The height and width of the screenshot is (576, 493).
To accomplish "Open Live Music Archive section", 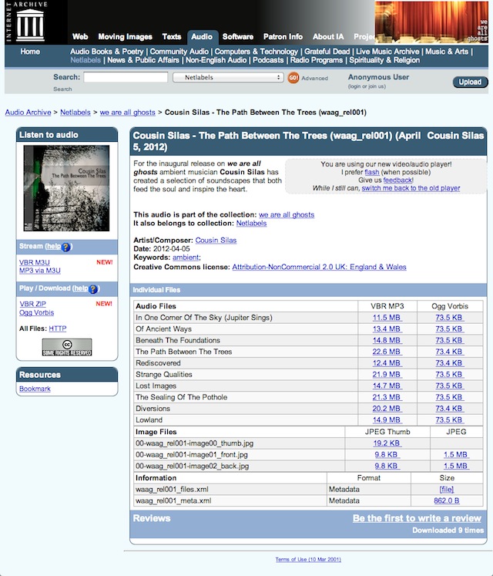I will 387,52.
